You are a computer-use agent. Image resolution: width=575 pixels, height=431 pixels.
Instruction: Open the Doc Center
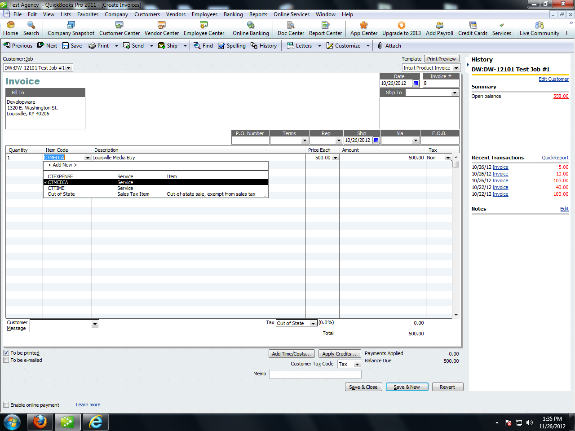point(291,29)
